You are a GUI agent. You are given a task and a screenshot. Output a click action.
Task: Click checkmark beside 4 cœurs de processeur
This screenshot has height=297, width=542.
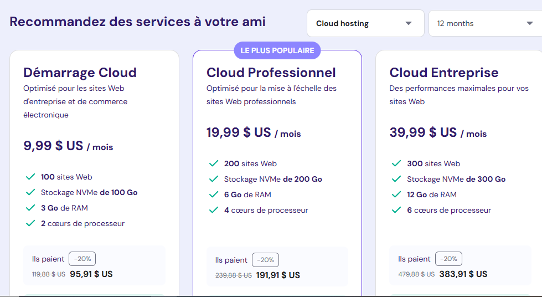click(214, 210)
